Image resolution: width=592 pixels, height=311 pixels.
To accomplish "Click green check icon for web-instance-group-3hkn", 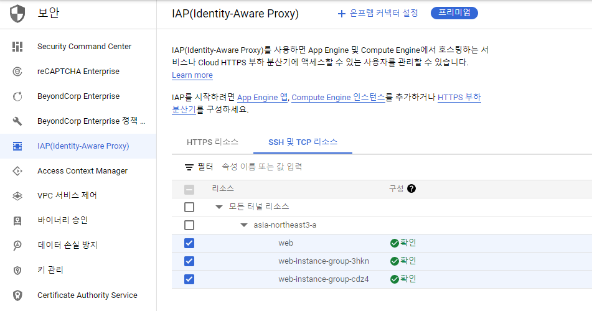I will [395, 261].
